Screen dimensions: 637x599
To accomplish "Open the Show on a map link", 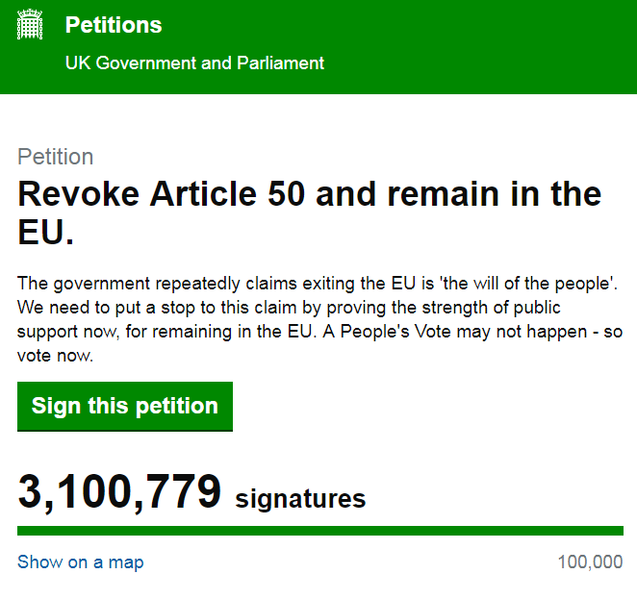I will pos(81,562).
